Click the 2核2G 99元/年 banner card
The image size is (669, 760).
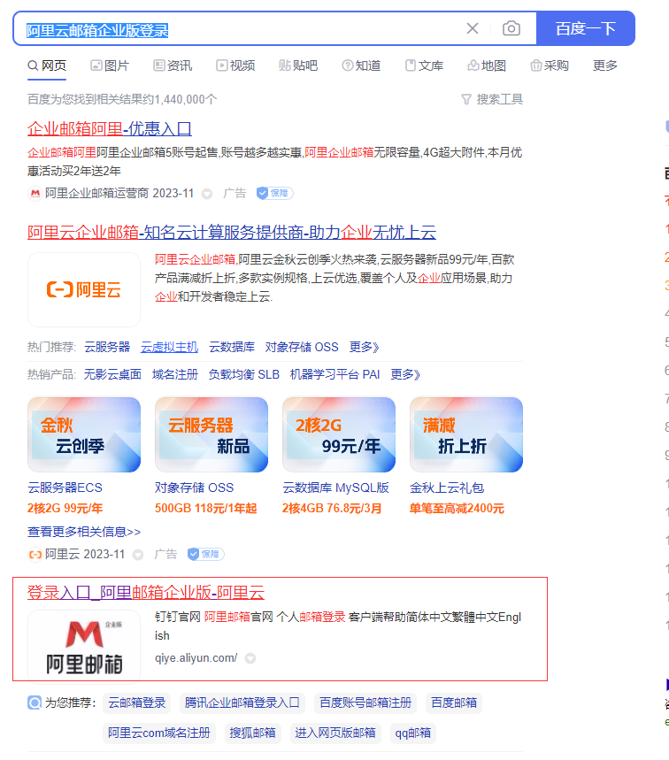(x=339, y=434)
